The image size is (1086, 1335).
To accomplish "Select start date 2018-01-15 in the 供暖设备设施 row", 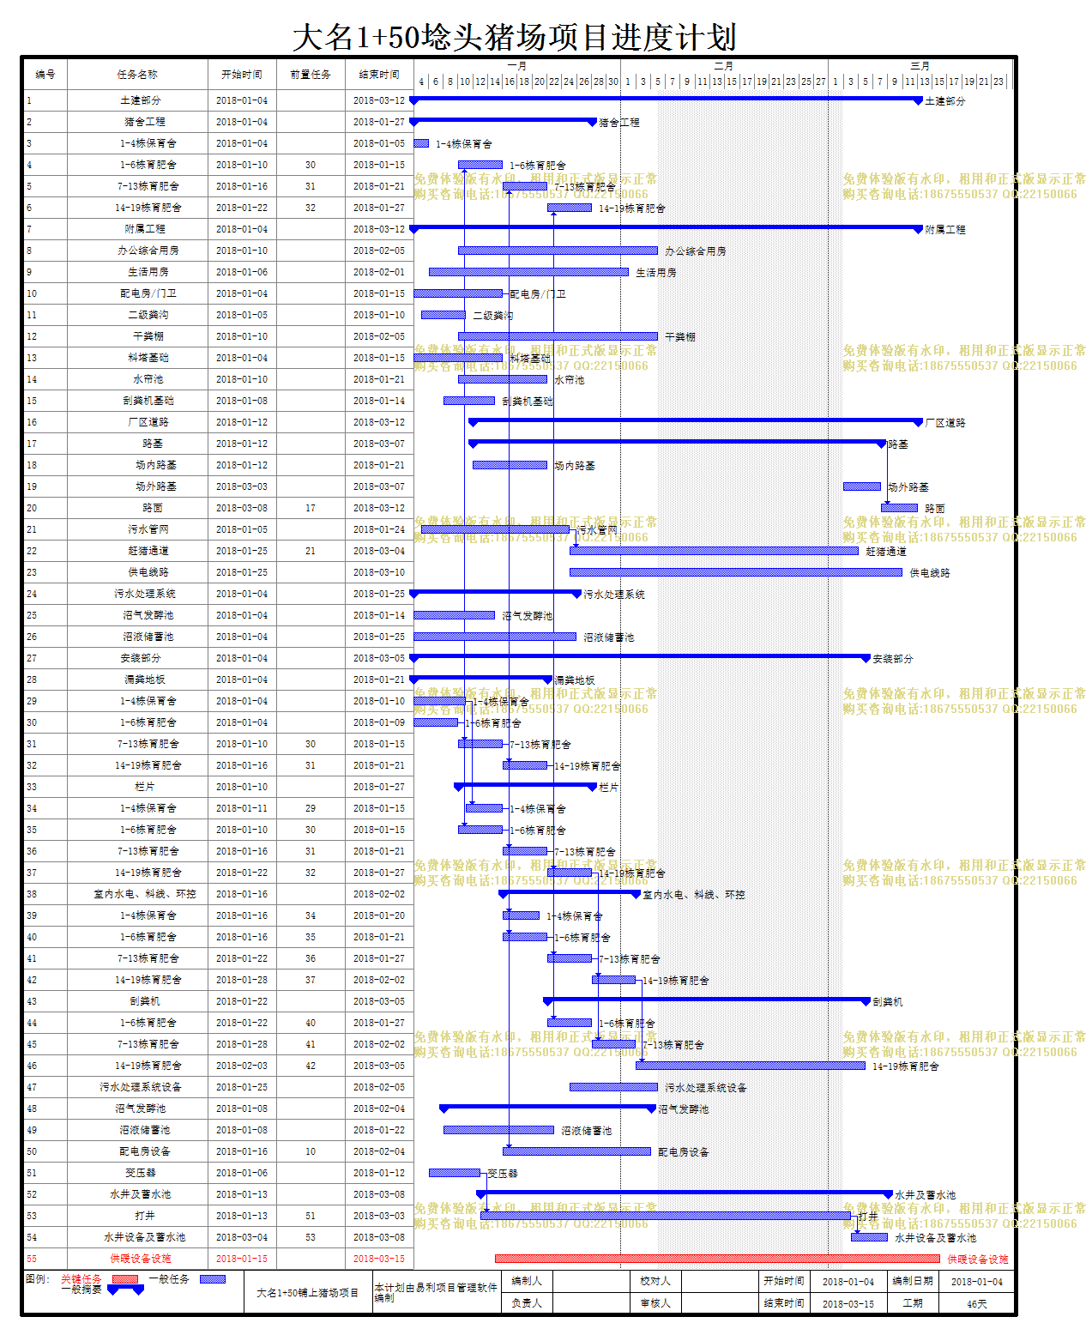I will click(x=242, y=1259).
